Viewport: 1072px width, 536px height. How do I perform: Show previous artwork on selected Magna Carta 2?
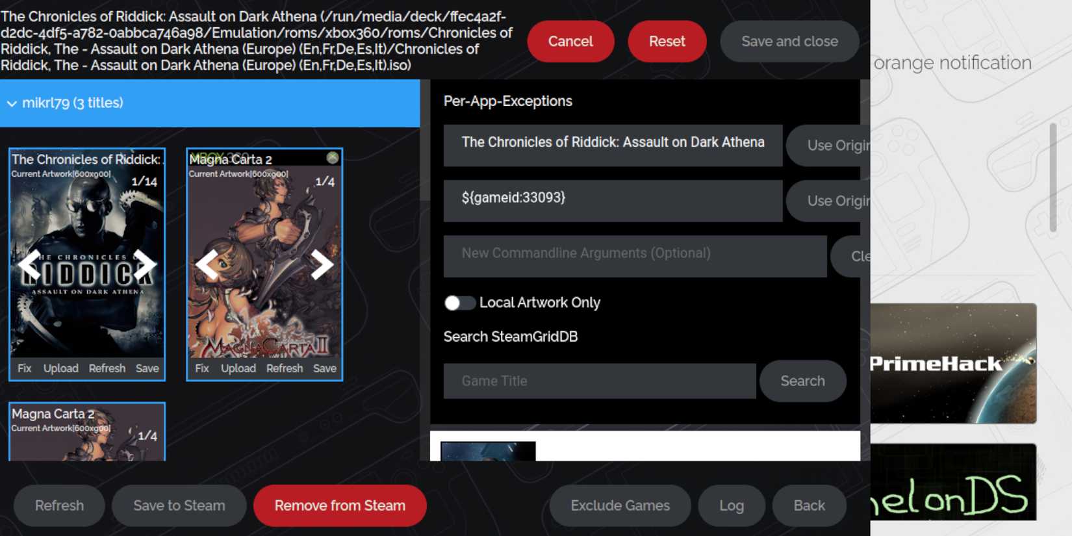207,264
